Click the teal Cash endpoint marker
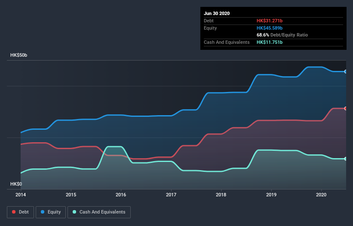 (346, 159)
